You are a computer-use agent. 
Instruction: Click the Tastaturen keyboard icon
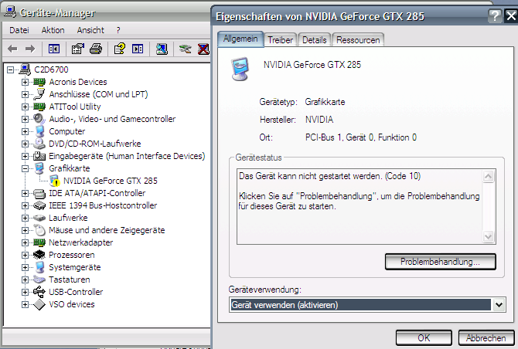point(39,280)
